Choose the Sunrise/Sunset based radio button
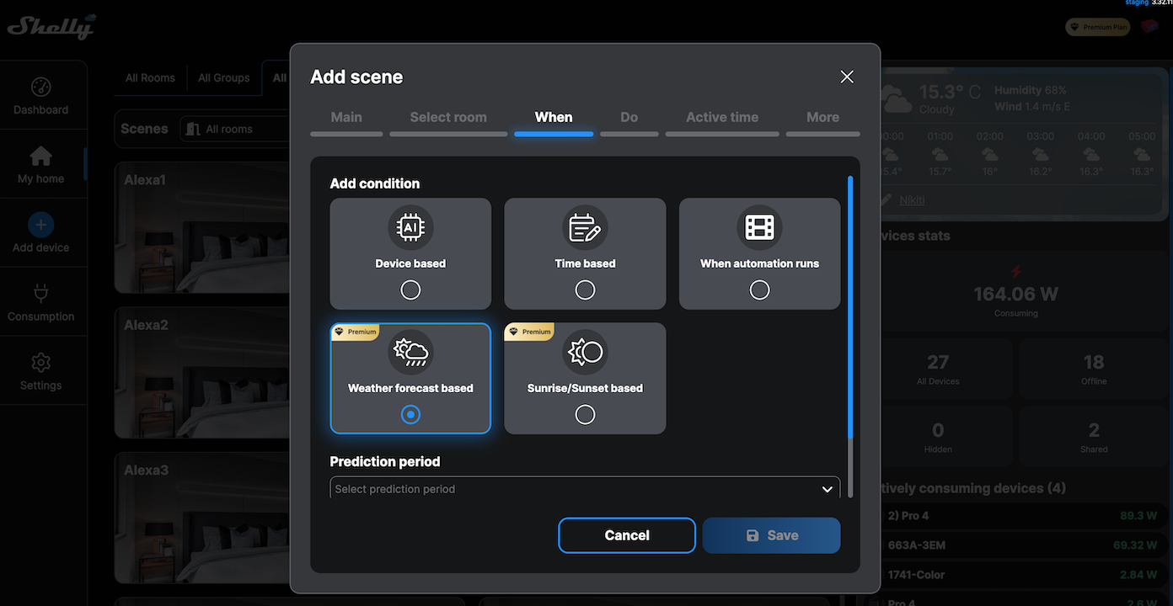The image size is (1173, 606). pos(585,414)
